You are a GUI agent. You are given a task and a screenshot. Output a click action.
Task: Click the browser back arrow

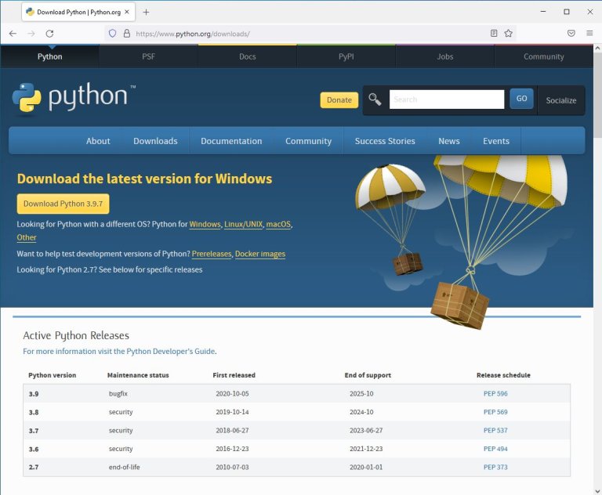coord(13,34)
